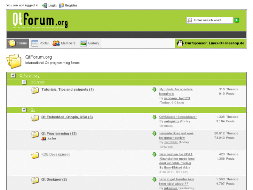
Task: Open Tutorials, Tips and snippets board
Action: 68,89
